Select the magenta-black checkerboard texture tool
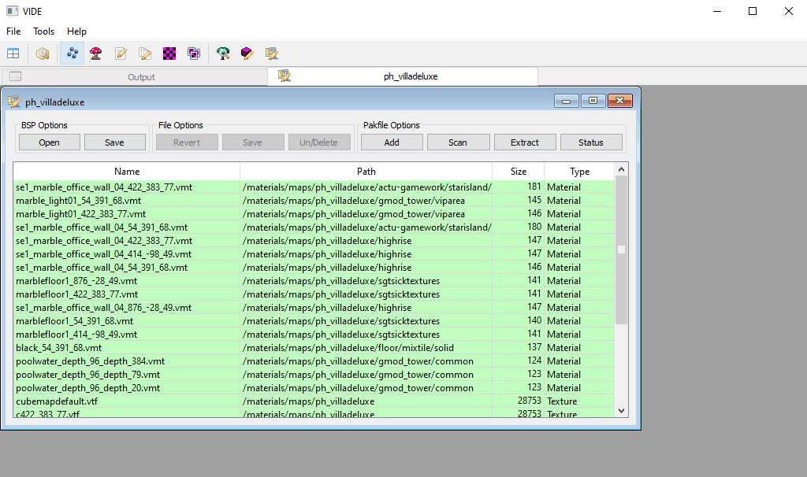Screen dimensions: 807x477 tap(169, 54)
